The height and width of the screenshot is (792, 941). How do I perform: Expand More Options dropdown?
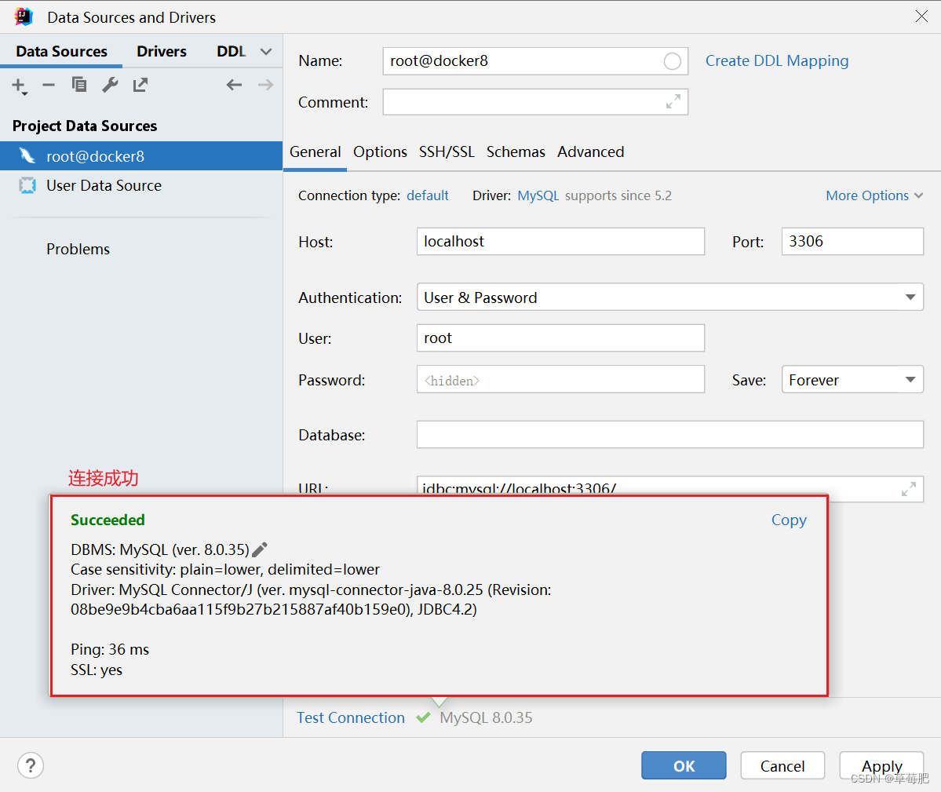click(x=874, y=195)
